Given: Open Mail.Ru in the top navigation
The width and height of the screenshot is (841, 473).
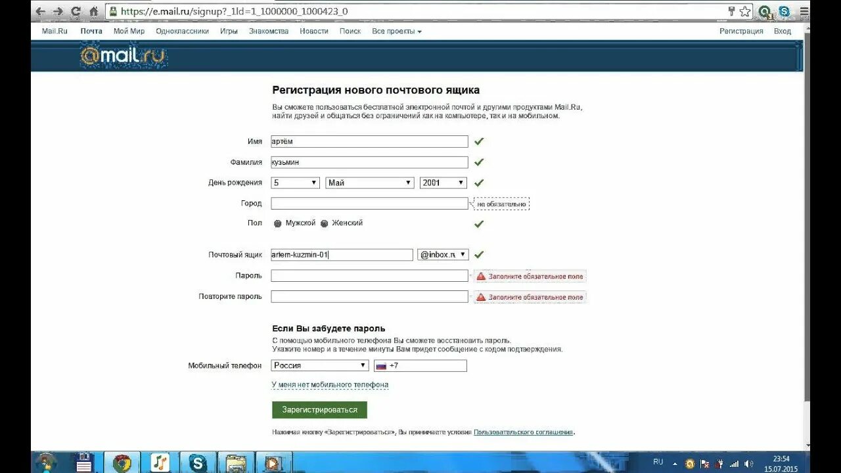Looking at the screenshot, I should (x=55, y=31).
